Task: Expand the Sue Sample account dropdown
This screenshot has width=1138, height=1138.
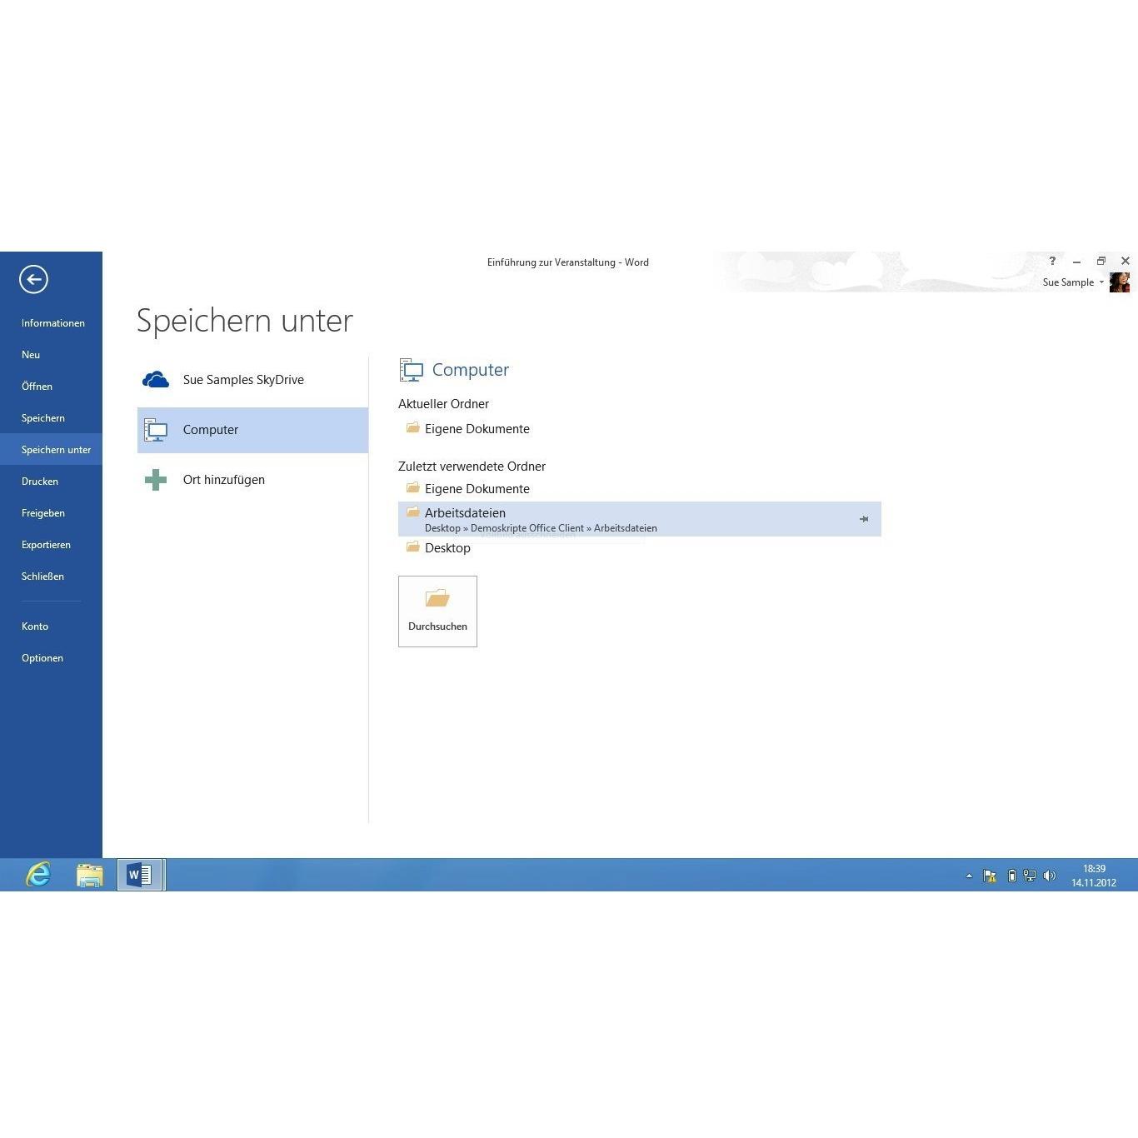Action: (1101, 282)
